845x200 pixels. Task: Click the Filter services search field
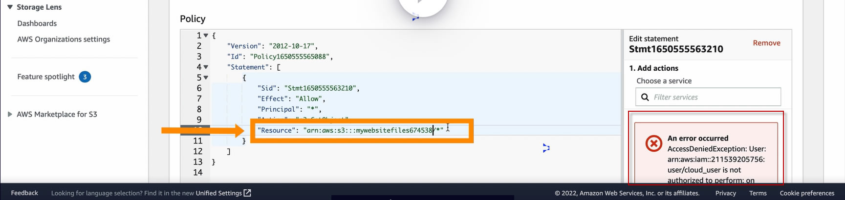click(x=708, y=97)
